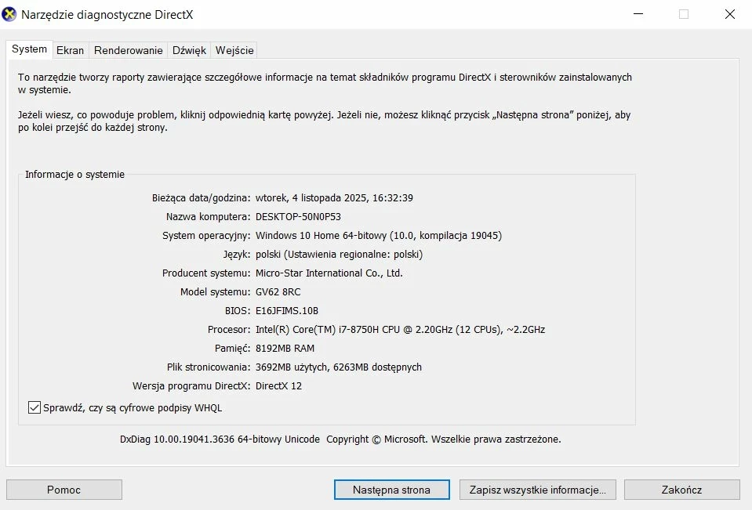Click the DirectX 12 version value
The height and width of the screenshot is (510, 752).
tap(278, 386)
